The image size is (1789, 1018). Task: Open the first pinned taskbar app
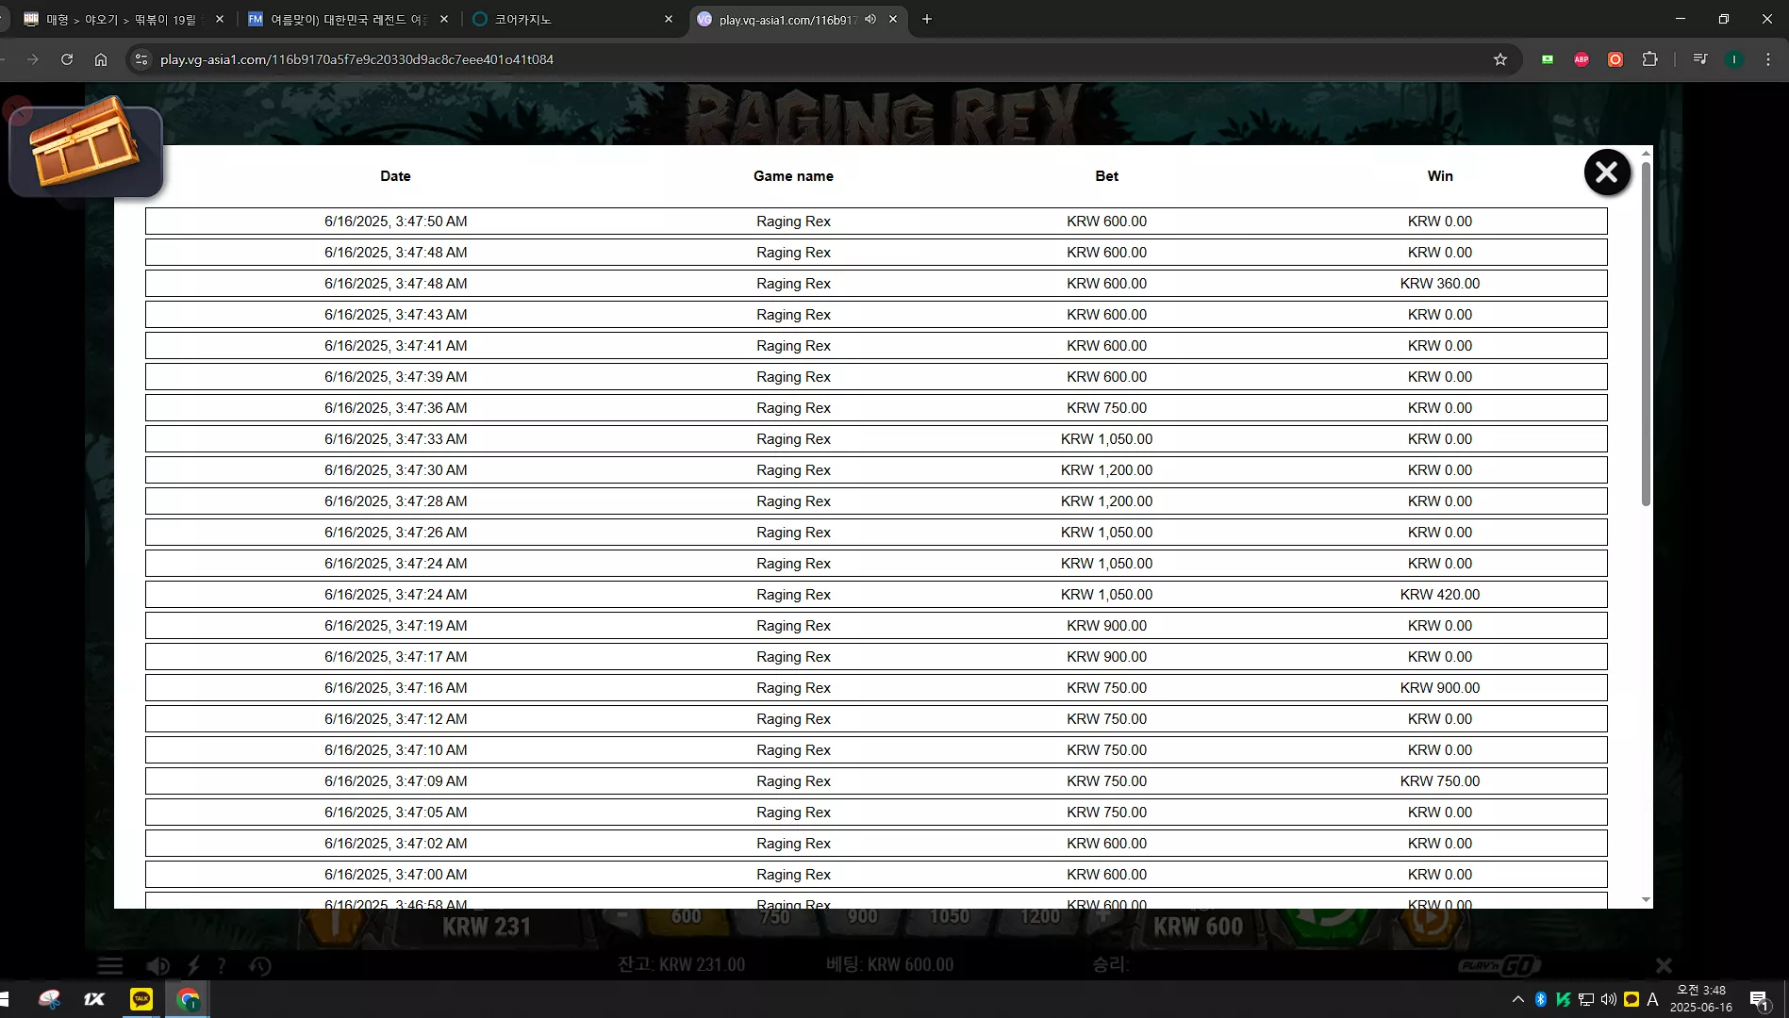49,999
